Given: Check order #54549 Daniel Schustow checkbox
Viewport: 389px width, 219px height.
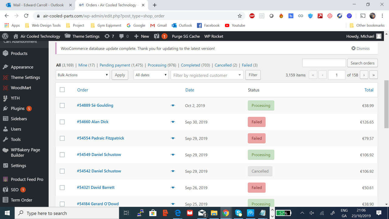Looking at the screenshot, I should (x=62, y=155).
